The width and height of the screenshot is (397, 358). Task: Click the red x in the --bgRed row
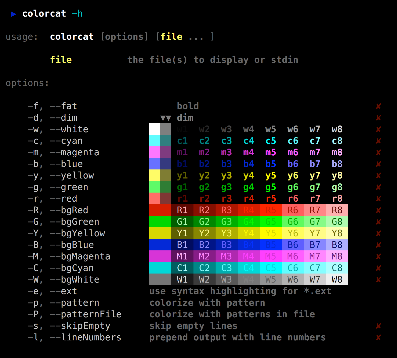(378, 210)
